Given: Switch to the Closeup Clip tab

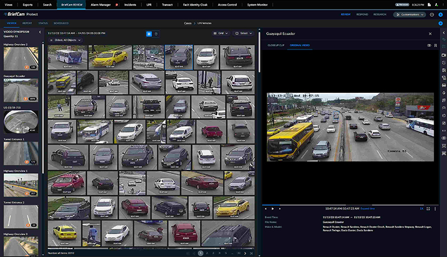Looking at the screenshot, I should point(276,45).
